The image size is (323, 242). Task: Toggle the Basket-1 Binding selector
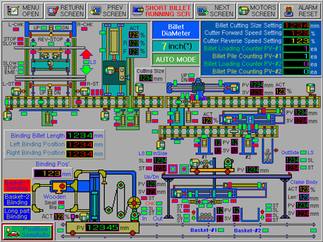[x=17, y=186]
